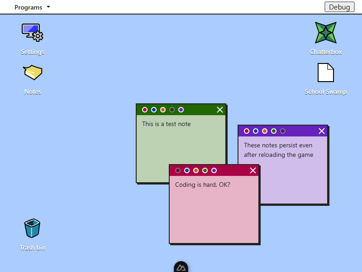The width and height of the screenshot is (362, 272).
Task: Set purple note color to blue
Action: pyautogui.click(x=256, y=131)
